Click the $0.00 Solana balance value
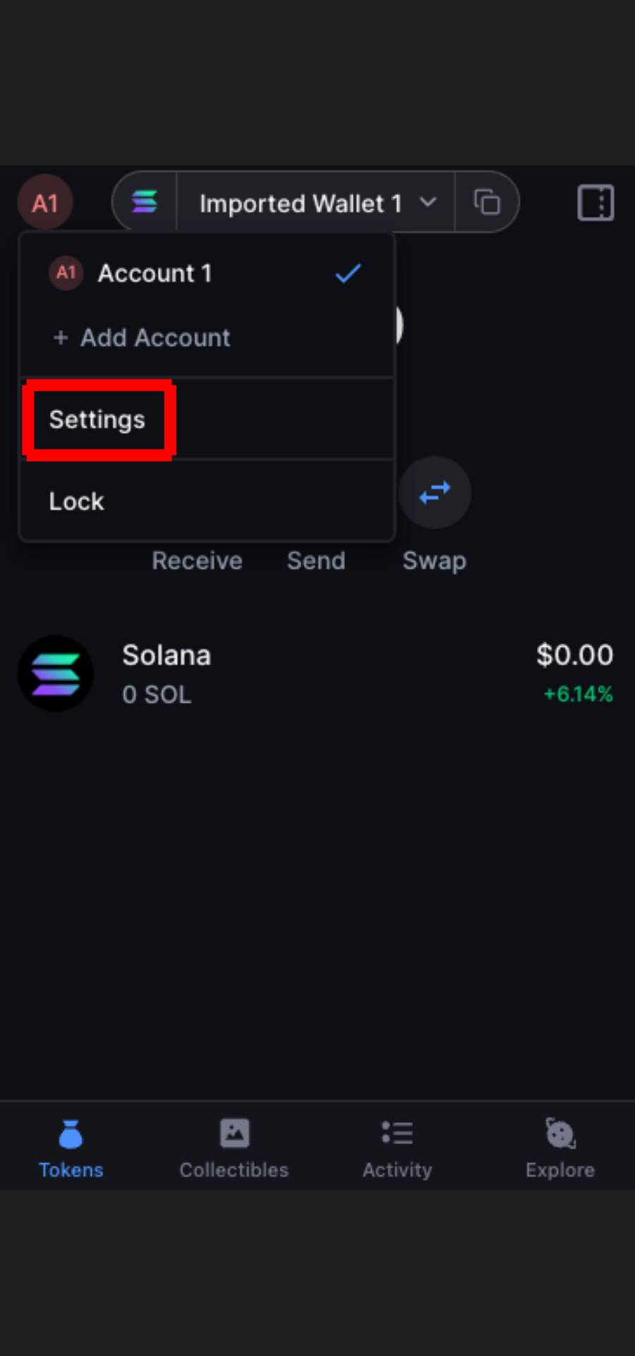The height and width of the screenshot is (1356, 635). (x=574, y=655)
